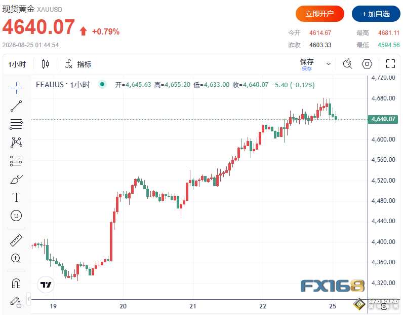Select the text annotation tool
403x315 pixels.
(16, 197)
